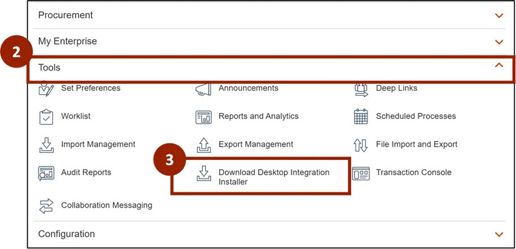Click the Collaboration Messaging arrows icon
This screenshot has height=249, width=516.
pyautogui.click(x=46, y=206)
